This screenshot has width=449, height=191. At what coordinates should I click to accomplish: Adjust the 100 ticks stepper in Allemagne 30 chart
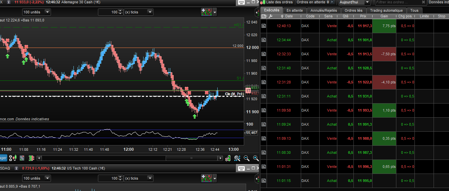(120, 12)
